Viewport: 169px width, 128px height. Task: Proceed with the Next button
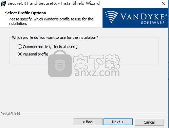pos(118,122)
